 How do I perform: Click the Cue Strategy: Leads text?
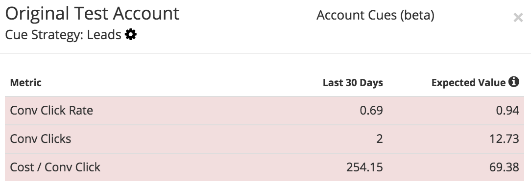[63, 35]
